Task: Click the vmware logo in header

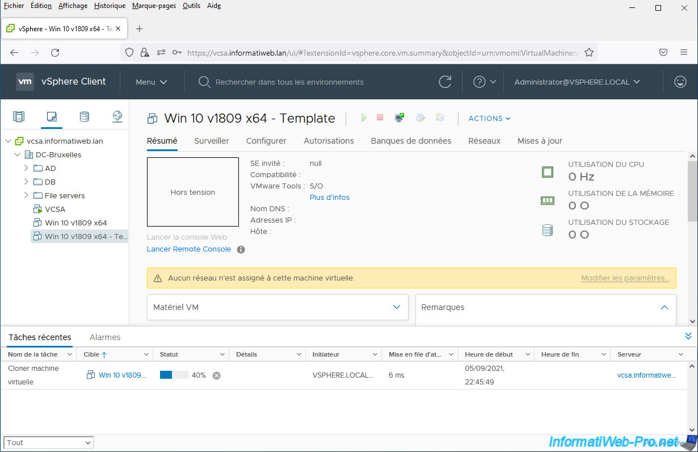Action: point(25,82)
